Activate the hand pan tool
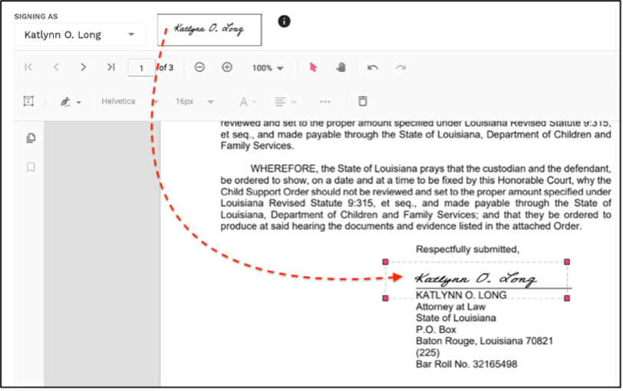Image resolution: width=623 pixels, height=391 pixels. (341, 67)
